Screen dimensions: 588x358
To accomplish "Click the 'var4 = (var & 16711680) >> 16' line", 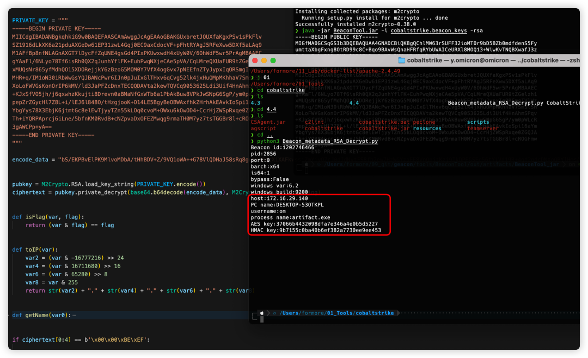I will pyautogui.click(x=73, y=266).
